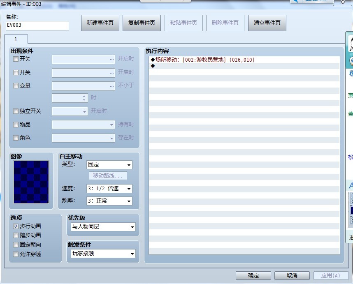Click 复制事件页 to copy the event page
353x284 pixels.
coord(141,23)
